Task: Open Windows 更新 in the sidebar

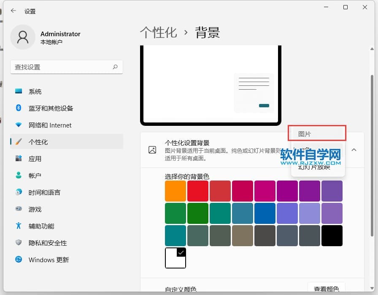Action: [x=49, y=260]
